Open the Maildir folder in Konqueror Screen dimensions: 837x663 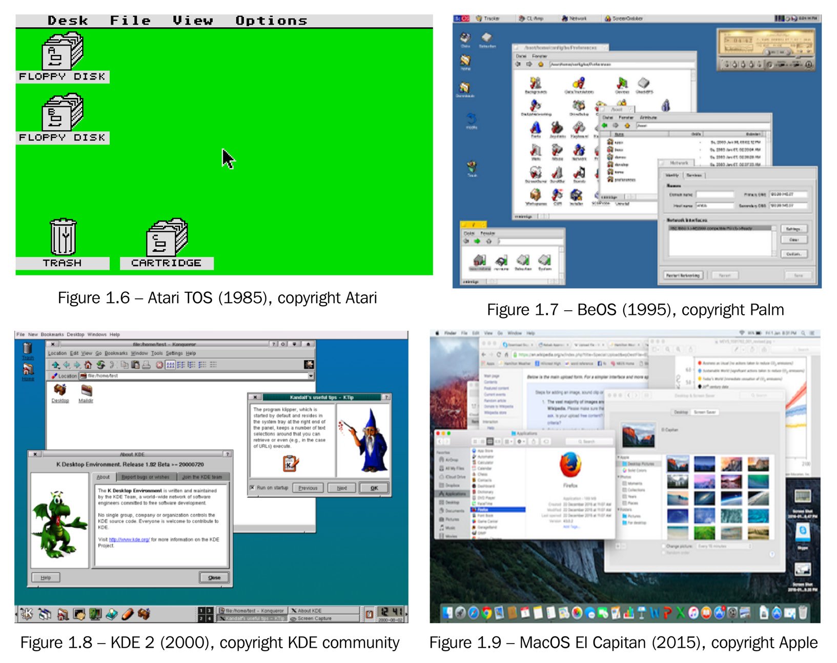86,394
